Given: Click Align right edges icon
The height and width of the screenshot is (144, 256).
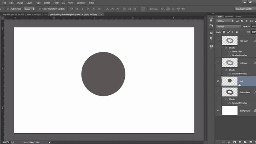Looking at the screenshot, I should 99,9.
